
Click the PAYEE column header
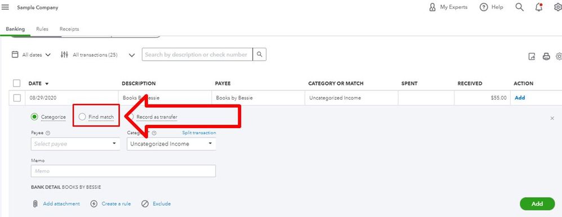point(222,83)
